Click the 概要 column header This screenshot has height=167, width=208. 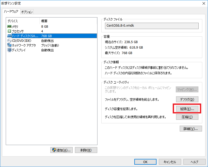pos(68,21)
